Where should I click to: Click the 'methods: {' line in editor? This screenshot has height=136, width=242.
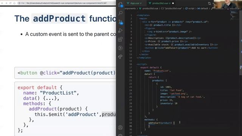click(151, 120)
